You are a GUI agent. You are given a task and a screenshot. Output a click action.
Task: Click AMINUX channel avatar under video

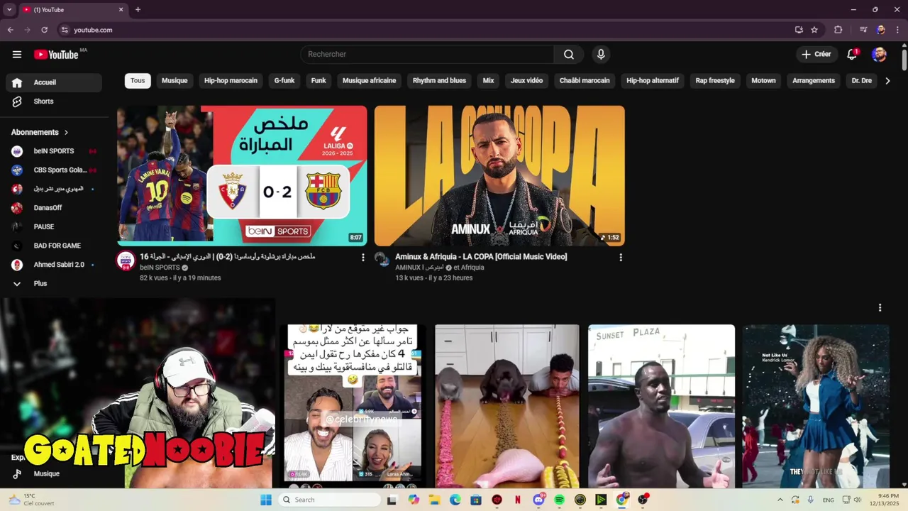click(382, 260)
